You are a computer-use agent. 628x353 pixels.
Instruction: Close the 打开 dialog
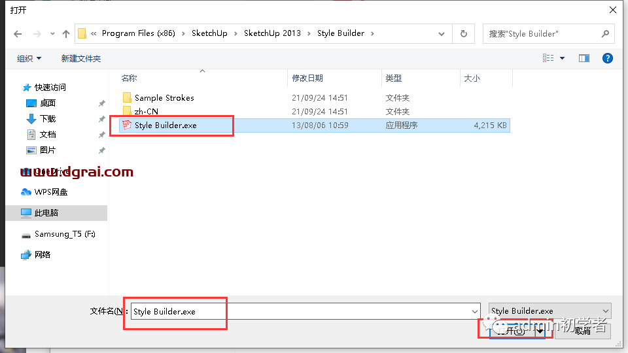(x=613, y=10)
